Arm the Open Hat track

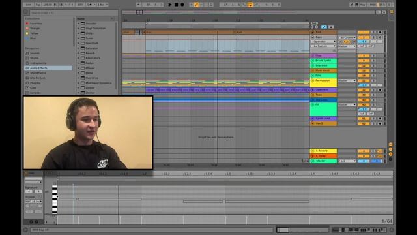click(380, 90)
